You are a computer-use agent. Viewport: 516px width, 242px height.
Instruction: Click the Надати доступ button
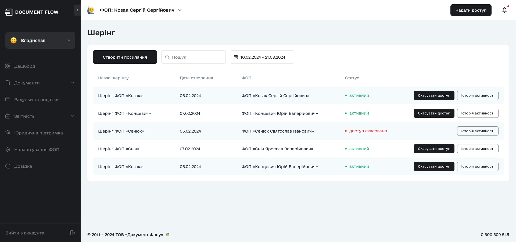(471, 10)
